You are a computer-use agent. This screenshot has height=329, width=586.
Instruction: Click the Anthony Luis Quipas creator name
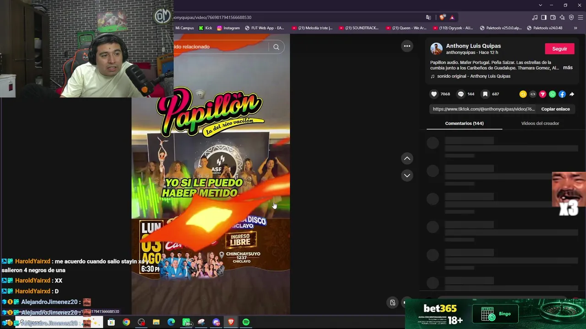[x=473, y=46]
